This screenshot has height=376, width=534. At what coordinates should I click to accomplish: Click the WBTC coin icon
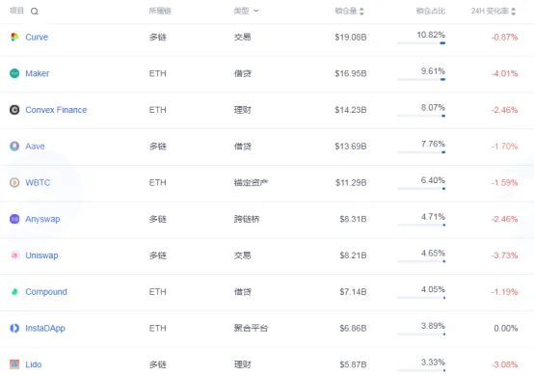pos(14,182)
